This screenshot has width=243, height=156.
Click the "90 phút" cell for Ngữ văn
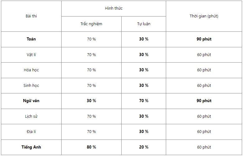click(x=204, y=101)
